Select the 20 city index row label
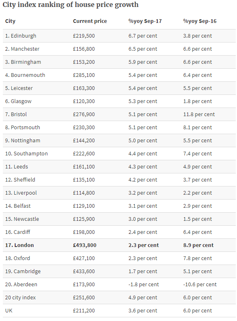 [20, 298]
